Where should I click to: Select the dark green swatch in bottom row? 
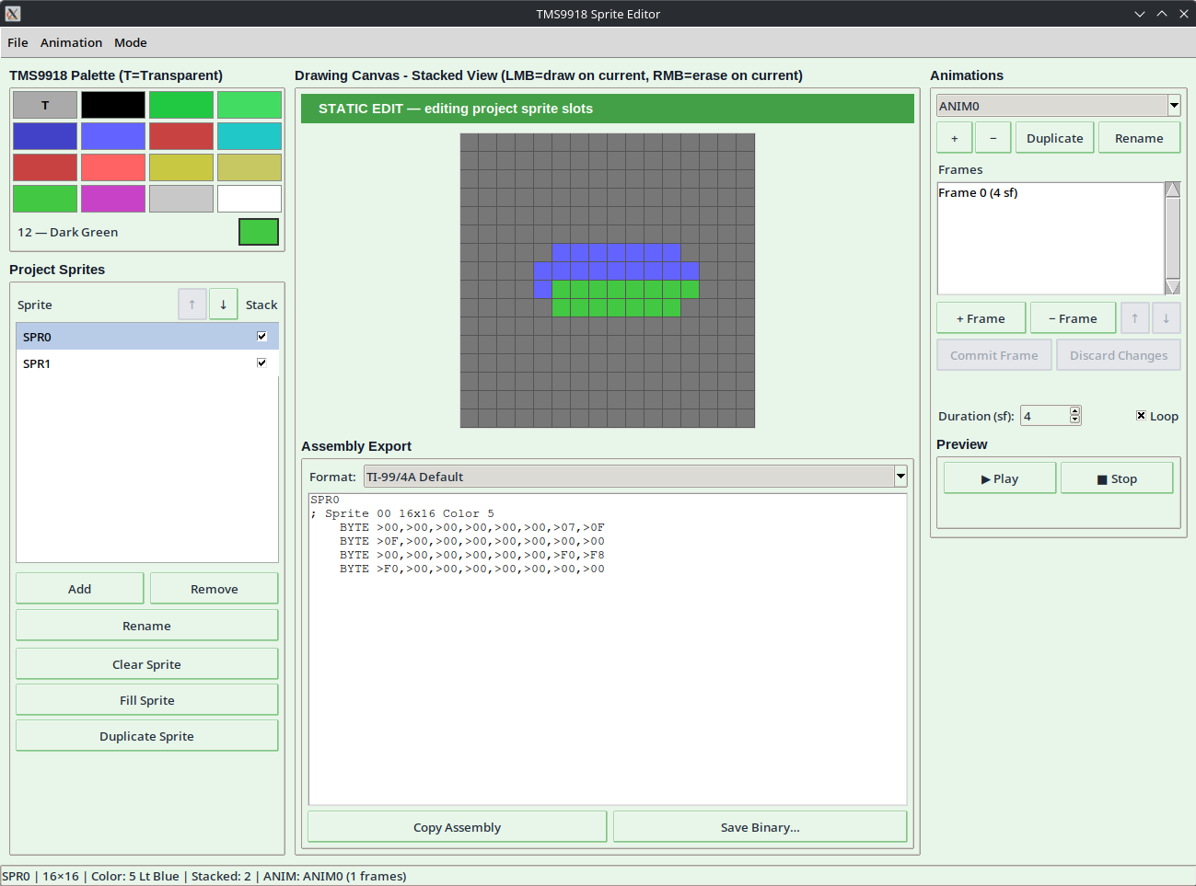45,199
